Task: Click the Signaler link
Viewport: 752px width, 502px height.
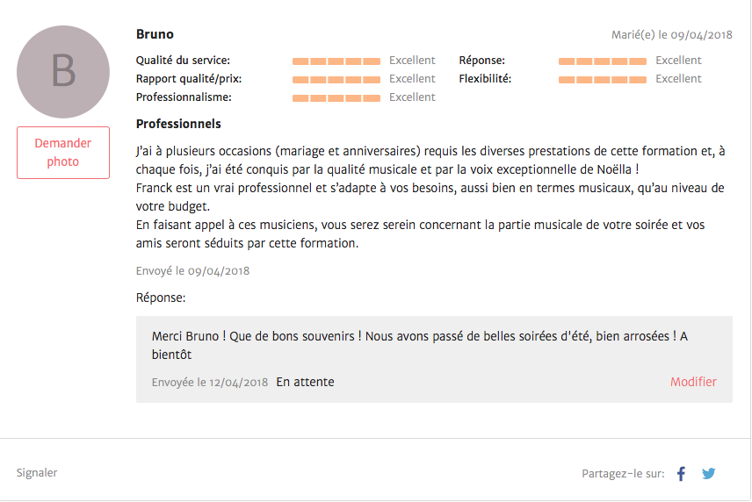Action: (37, 473)
